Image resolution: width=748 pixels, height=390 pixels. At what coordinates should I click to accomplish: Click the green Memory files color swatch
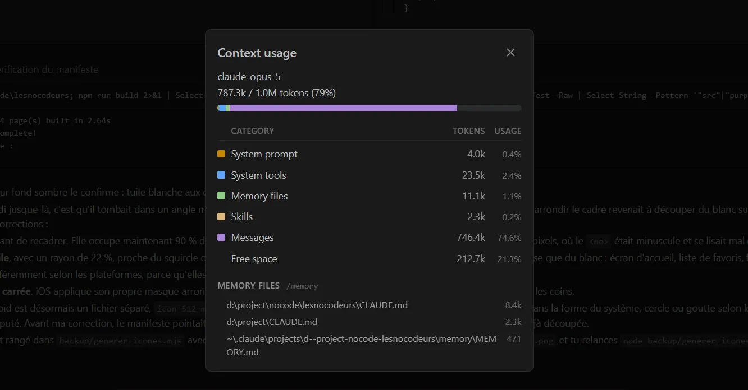pos(221,196)
